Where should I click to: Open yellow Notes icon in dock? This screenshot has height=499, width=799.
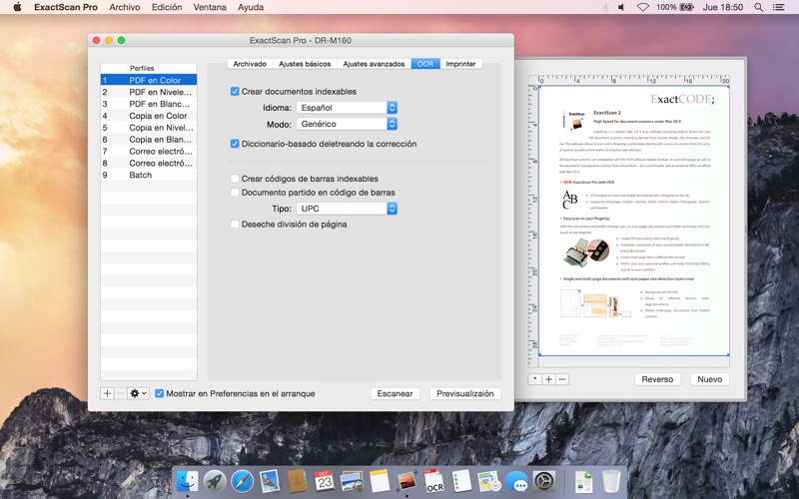[380, 481]
